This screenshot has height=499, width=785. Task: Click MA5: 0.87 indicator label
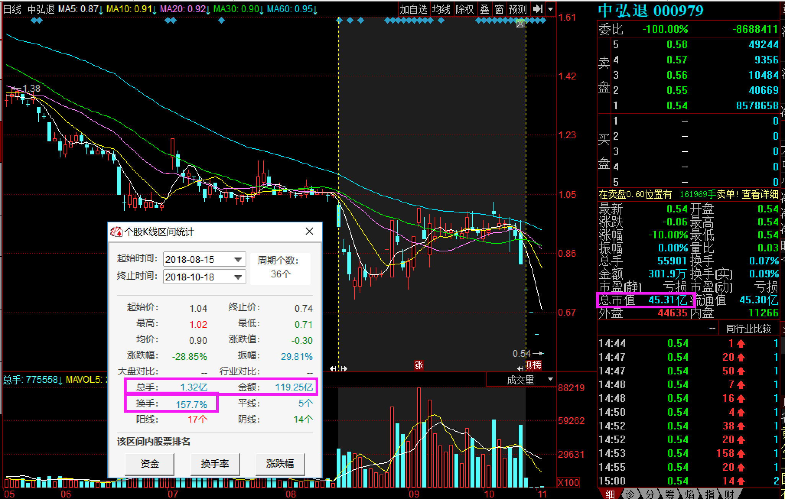[81, 9]
